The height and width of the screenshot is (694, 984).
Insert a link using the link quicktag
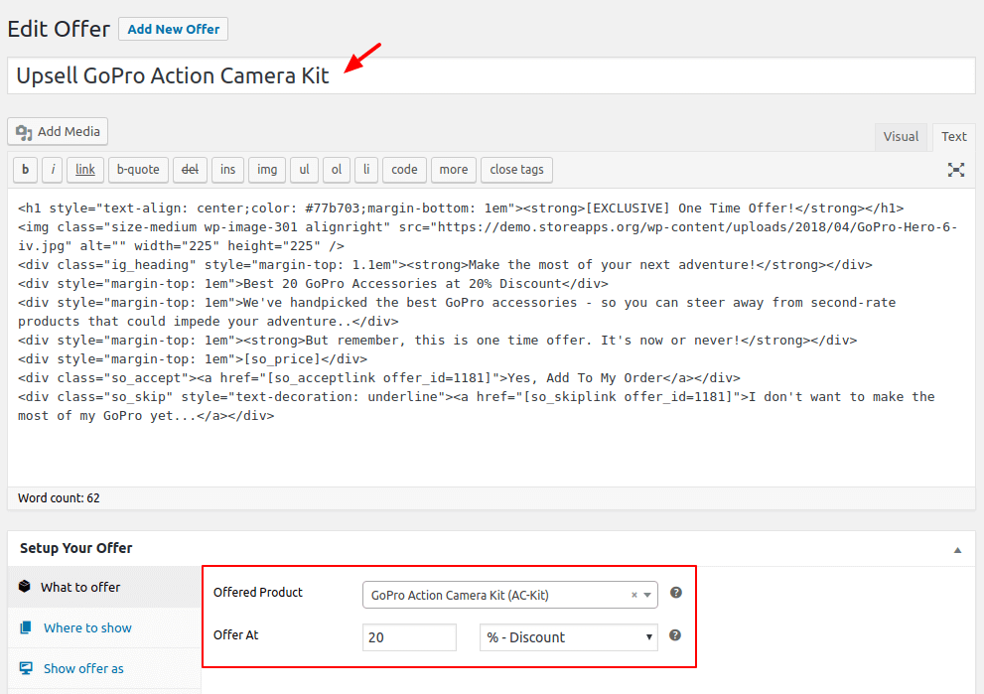tap(85, 170)
